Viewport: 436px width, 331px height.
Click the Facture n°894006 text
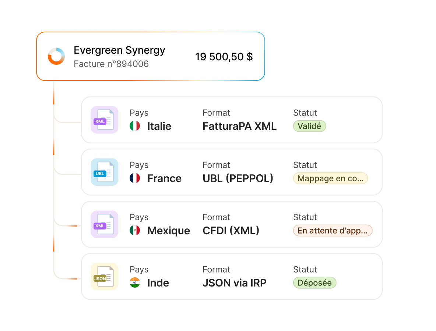pos(111,64)
